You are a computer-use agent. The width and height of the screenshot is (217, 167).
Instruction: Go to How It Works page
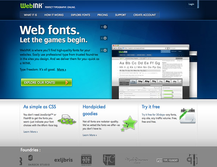pos(54,15)
